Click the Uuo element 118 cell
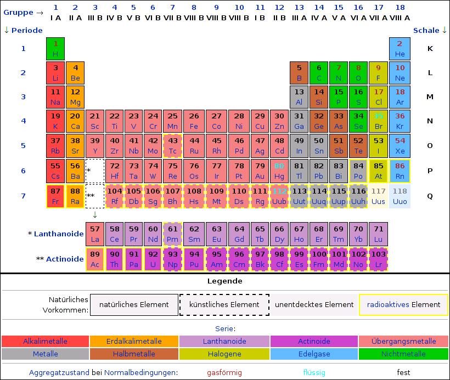Screen dimensions: 450x380 click(x=400, y=196)
